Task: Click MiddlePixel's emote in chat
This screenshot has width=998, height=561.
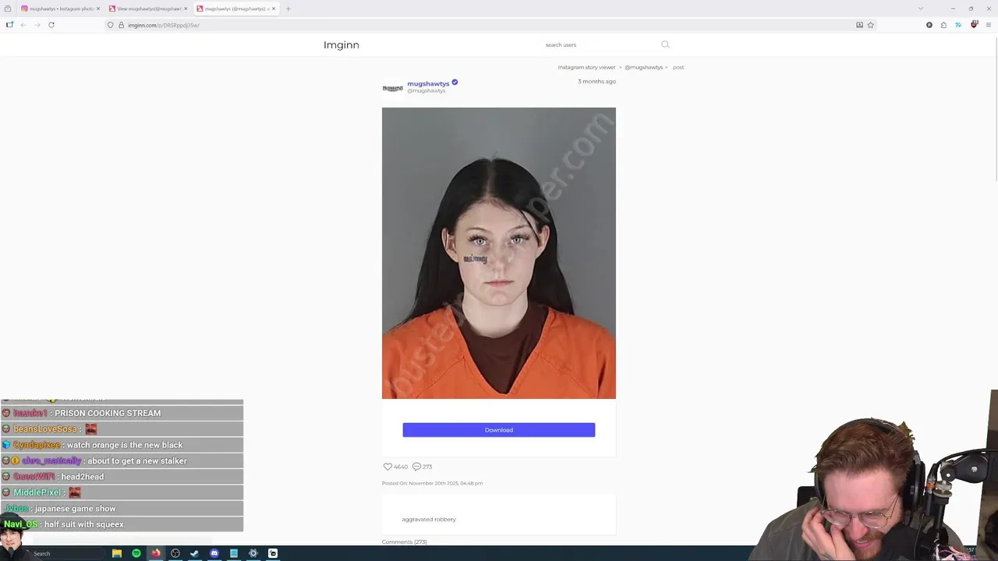Action: [x=75, y=492]
